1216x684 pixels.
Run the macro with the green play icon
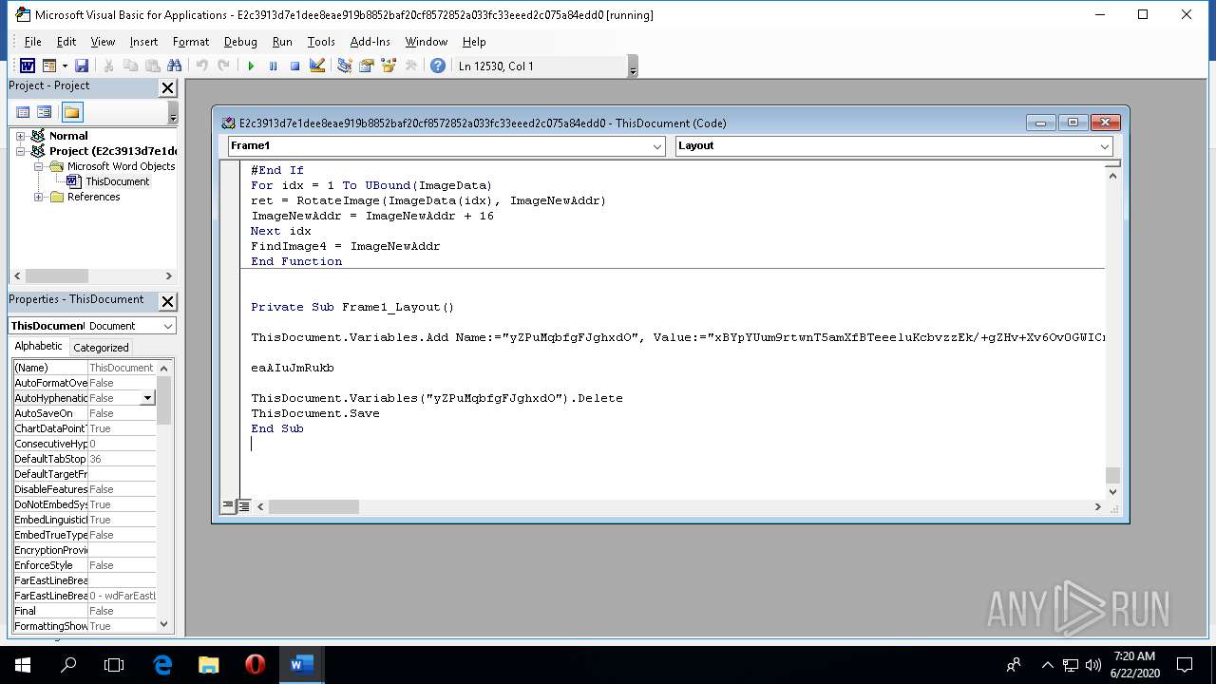tap(251, 66)
